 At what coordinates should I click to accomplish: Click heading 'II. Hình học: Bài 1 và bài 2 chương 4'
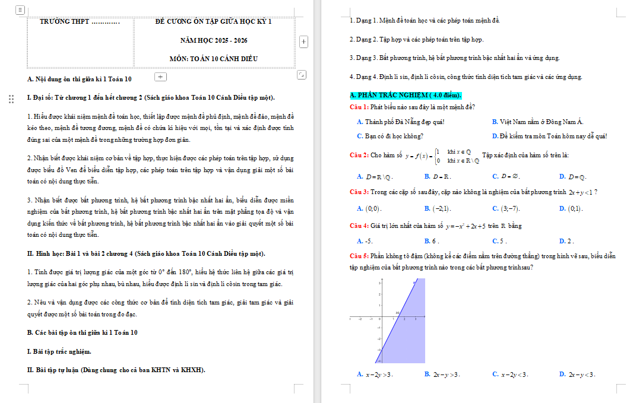pyautogui.click(x=146, y=254)
